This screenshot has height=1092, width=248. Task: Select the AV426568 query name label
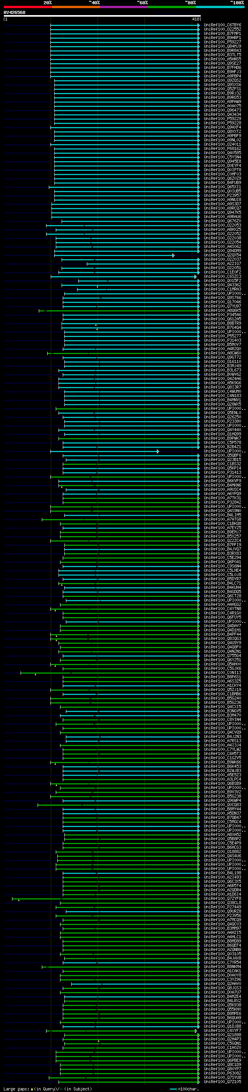click(x=14, y=12)
